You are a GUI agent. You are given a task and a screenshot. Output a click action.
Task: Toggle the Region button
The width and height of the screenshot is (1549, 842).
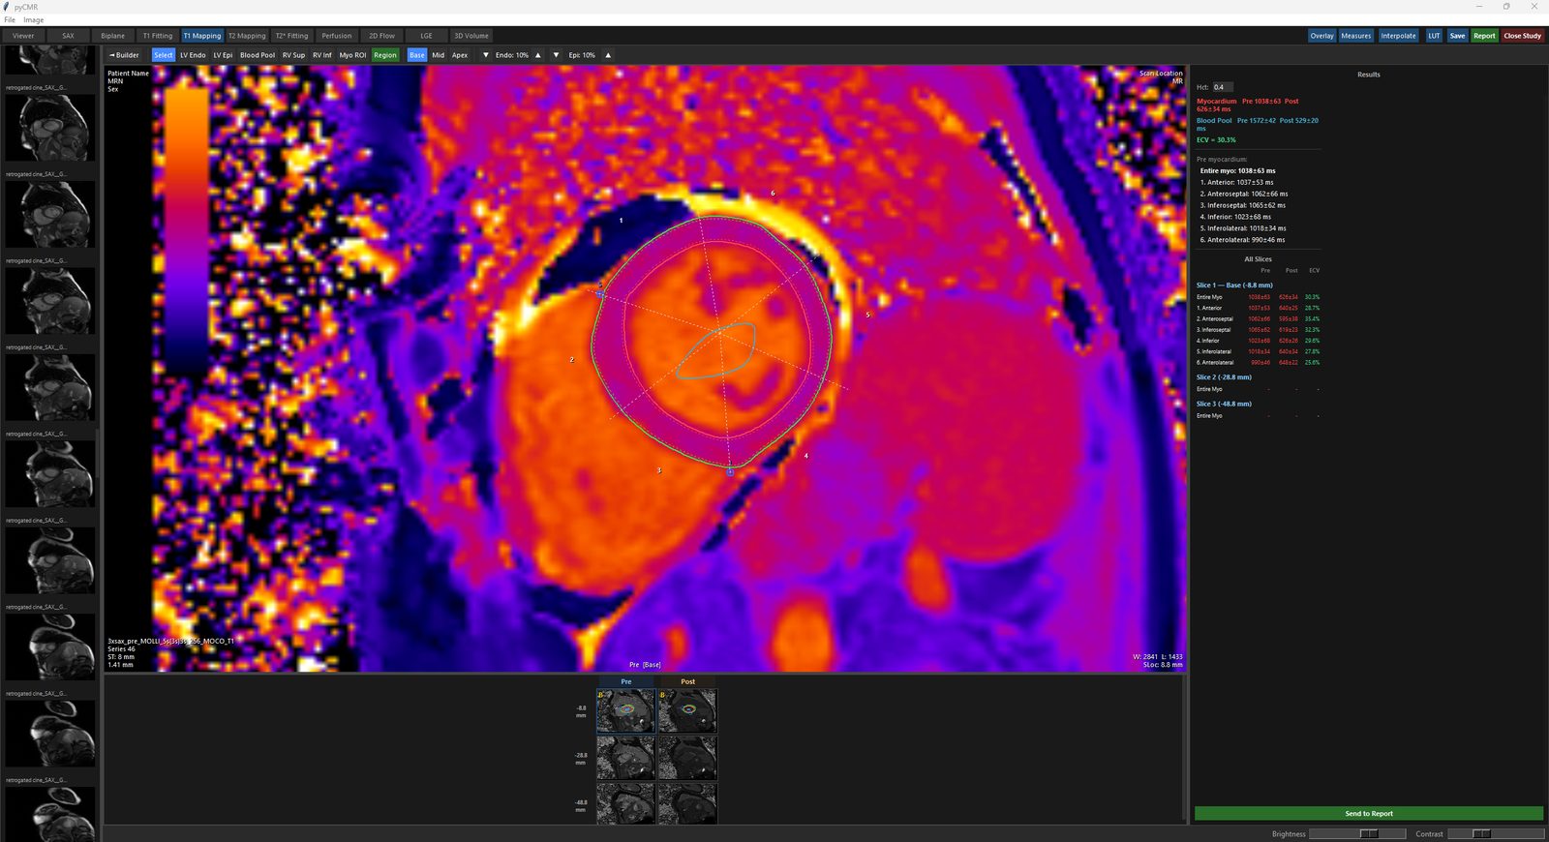[385, 55]
